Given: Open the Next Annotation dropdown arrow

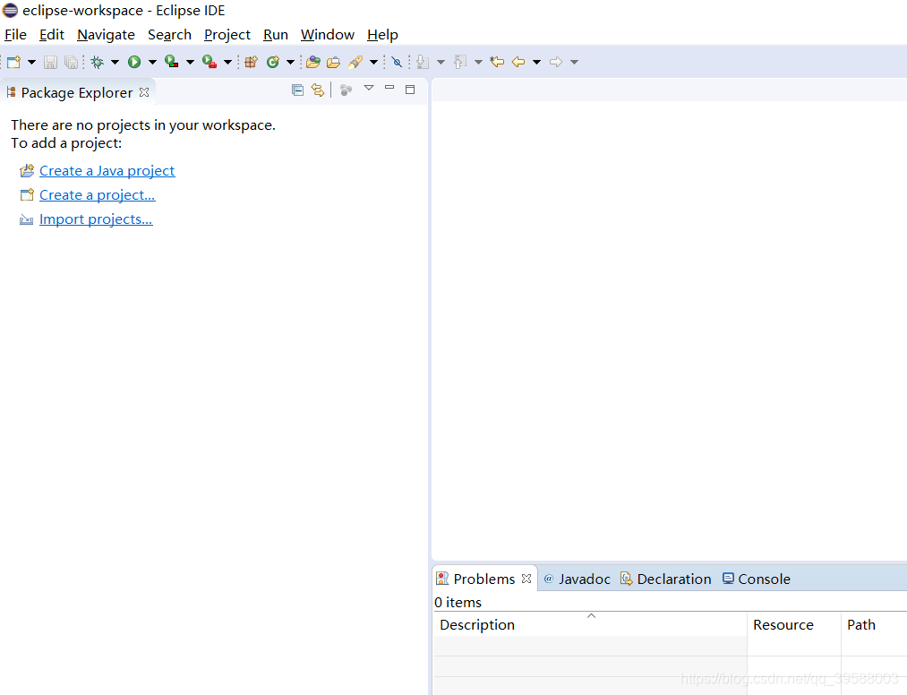Looking at the screenshot, I should [441, 62].
